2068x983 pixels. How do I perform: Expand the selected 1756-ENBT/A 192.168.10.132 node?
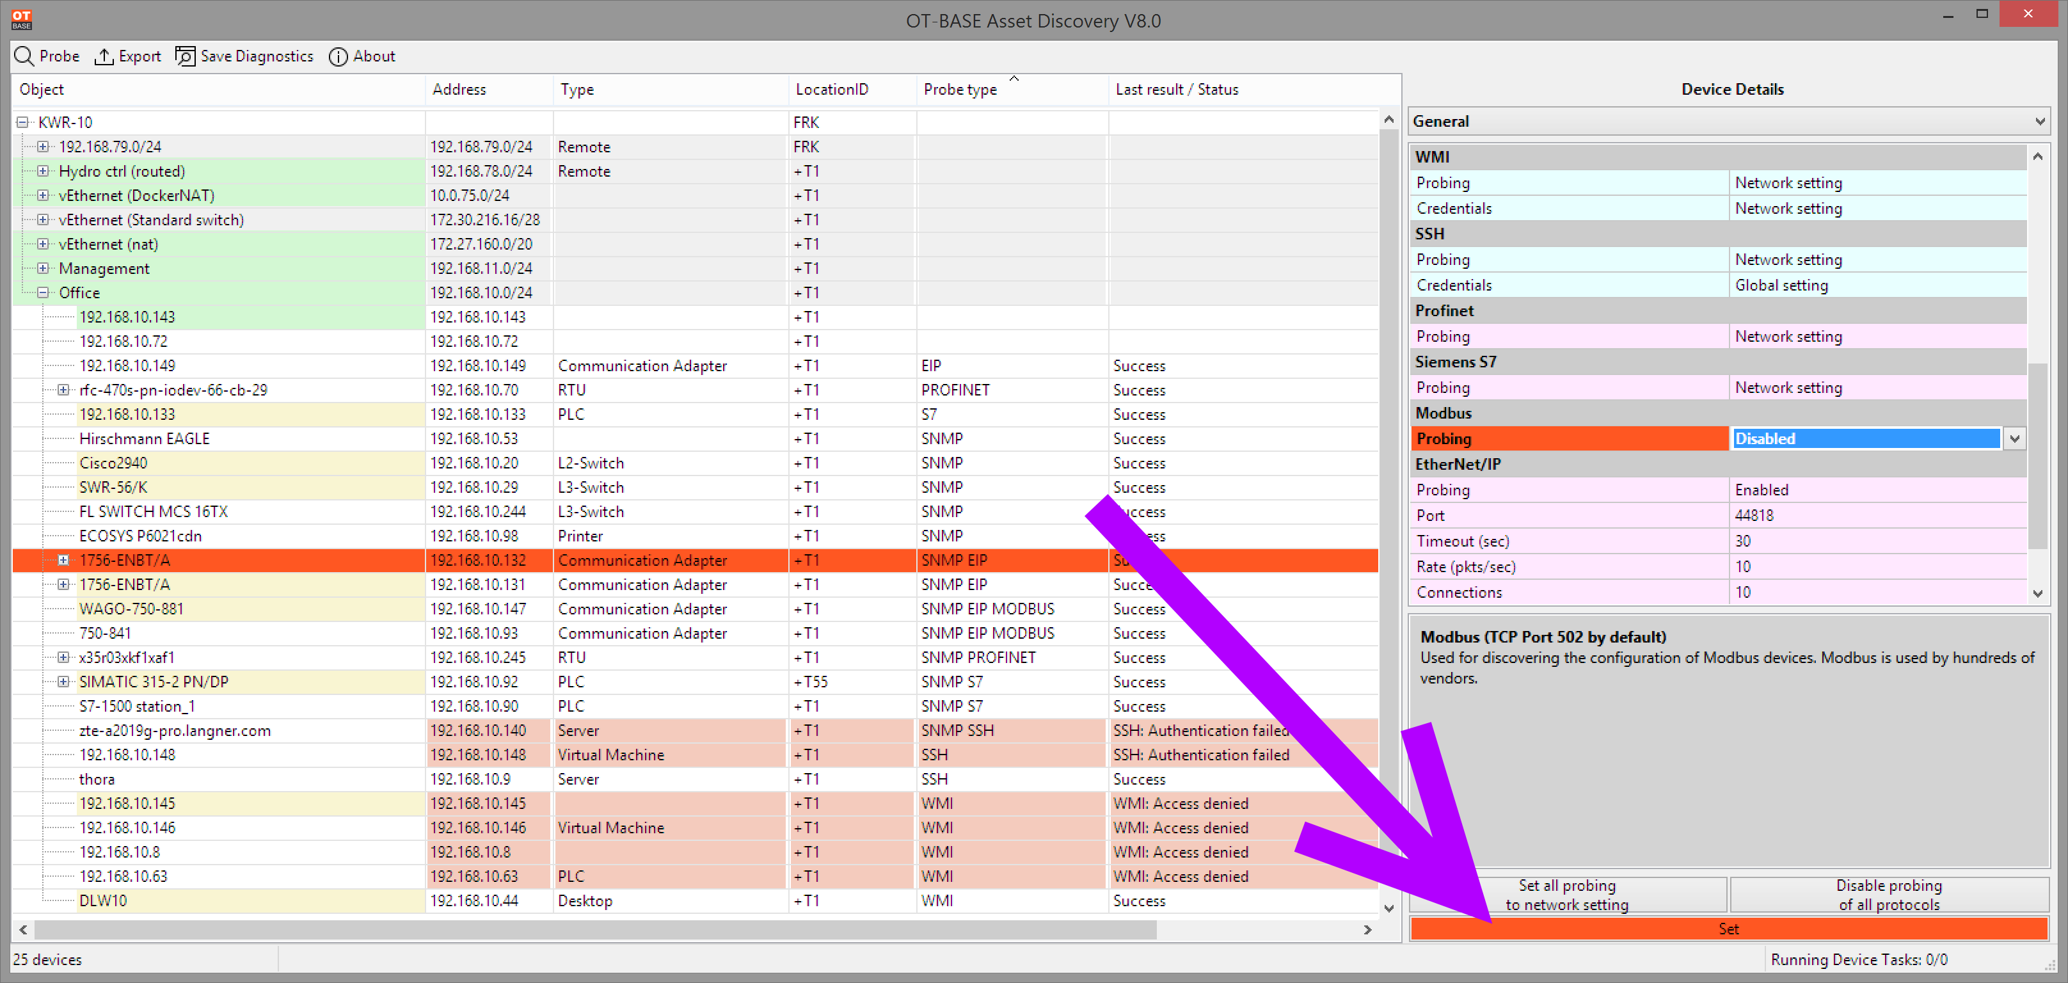63,560
